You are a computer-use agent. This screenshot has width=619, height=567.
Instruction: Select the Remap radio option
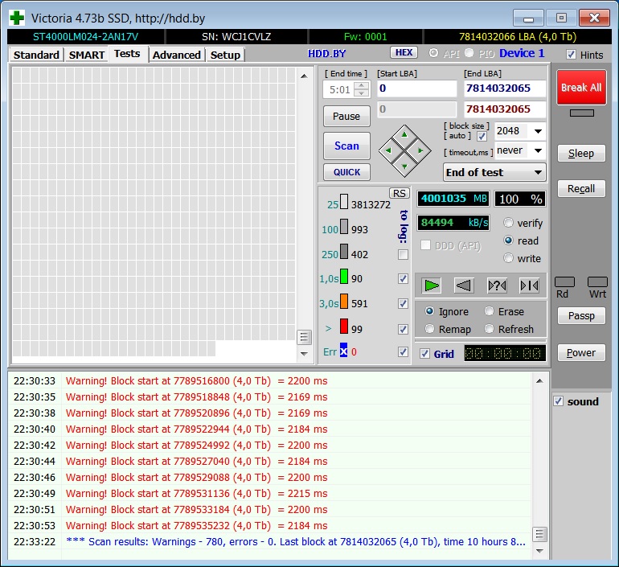(429, 329)
